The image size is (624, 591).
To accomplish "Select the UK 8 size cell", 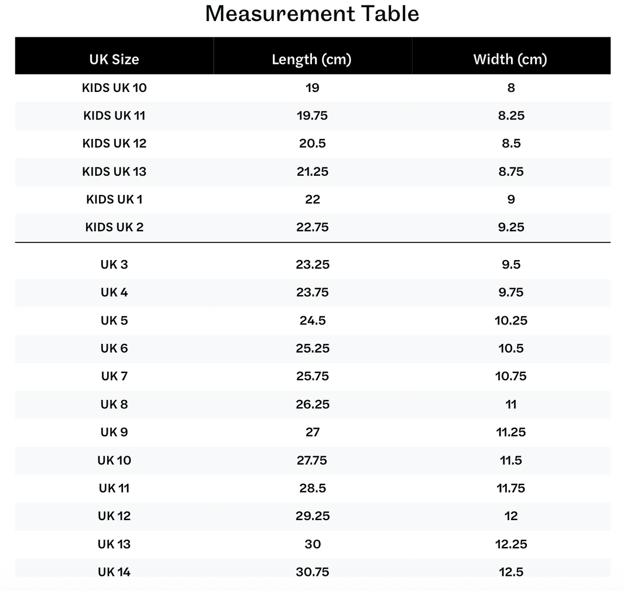I will coord(114,404).
